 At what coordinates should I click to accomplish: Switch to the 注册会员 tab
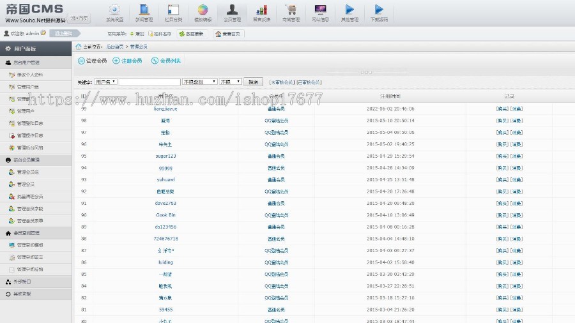click(x=127, y=61)
